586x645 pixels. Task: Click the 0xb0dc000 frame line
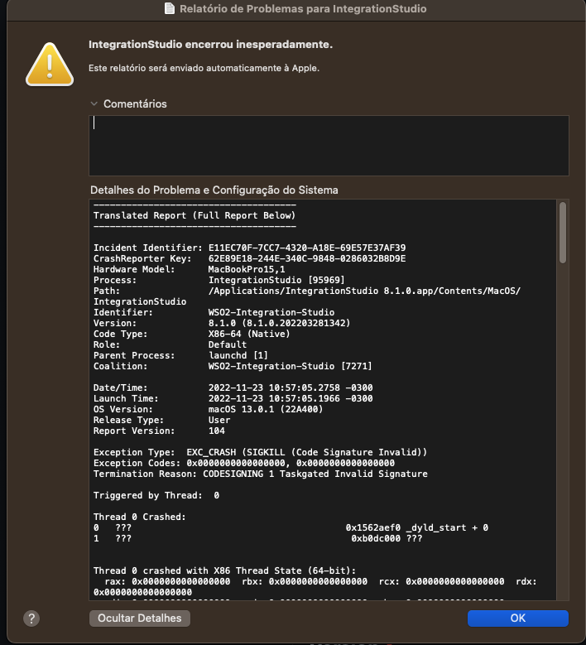coord(258,538)
